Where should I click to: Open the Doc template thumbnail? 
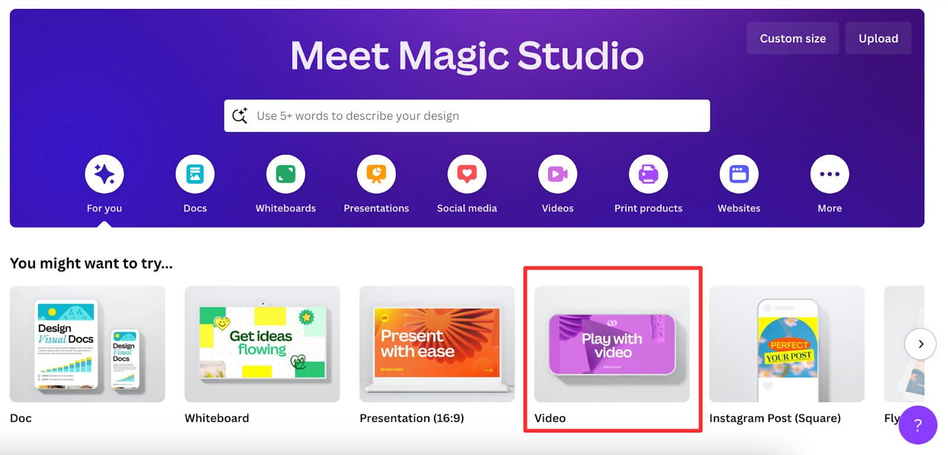tap(88, 344)
